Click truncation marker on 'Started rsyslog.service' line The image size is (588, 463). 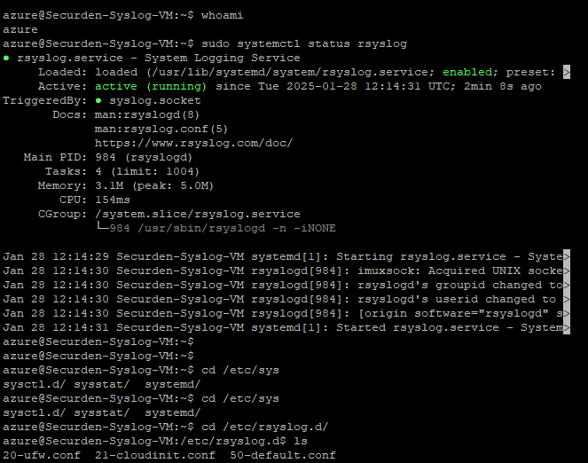coord(567,327)
